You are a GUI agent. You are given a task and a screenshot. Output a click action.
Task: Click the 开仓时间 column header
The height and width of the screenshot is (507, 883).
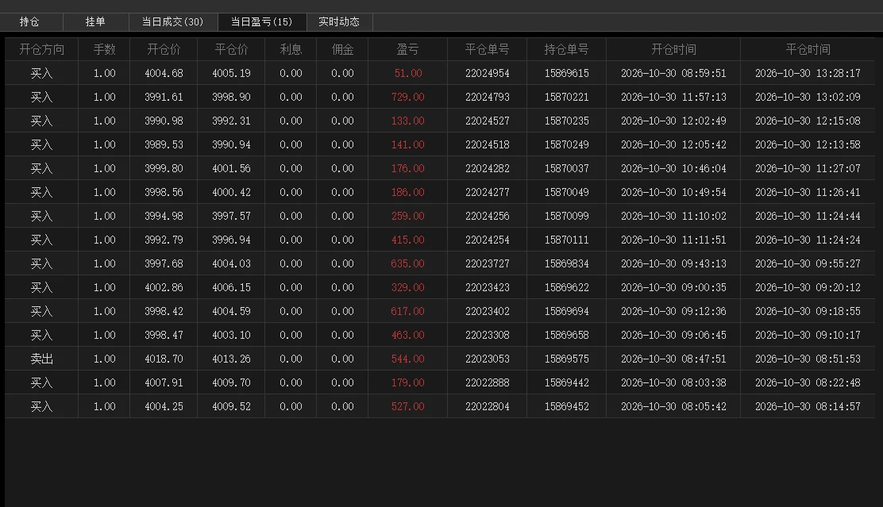point(673,49)
